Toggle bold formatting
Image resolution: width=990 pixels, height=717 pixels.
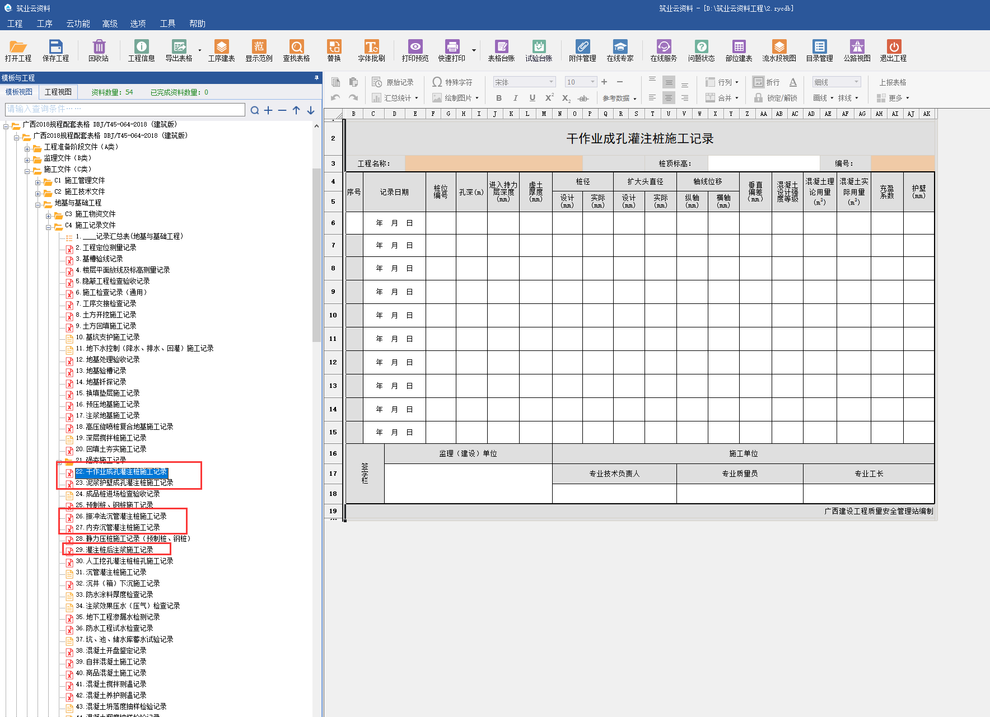pos(499,98)
